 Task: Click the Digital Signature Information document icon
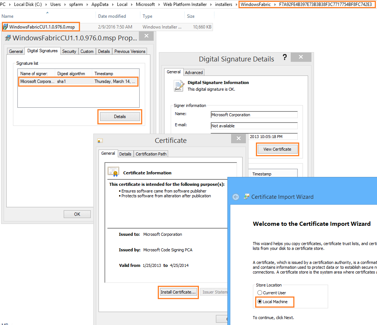coord(179,86)
